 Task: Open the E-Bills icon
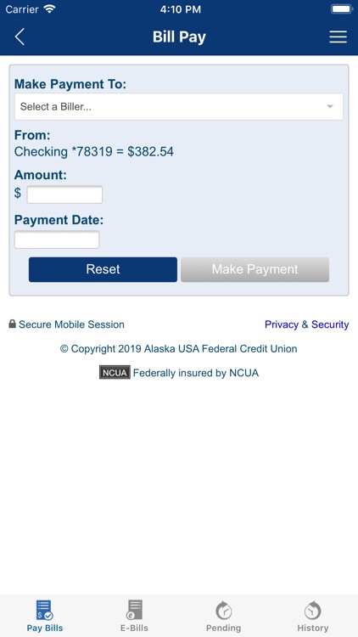pyautogui.click(x=134, y=610)
